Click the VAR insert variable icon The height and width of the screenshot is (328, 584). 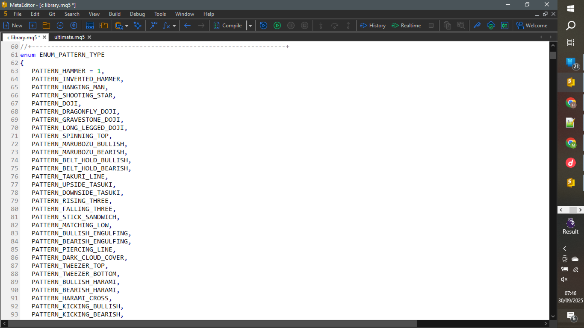coord(153,26)
